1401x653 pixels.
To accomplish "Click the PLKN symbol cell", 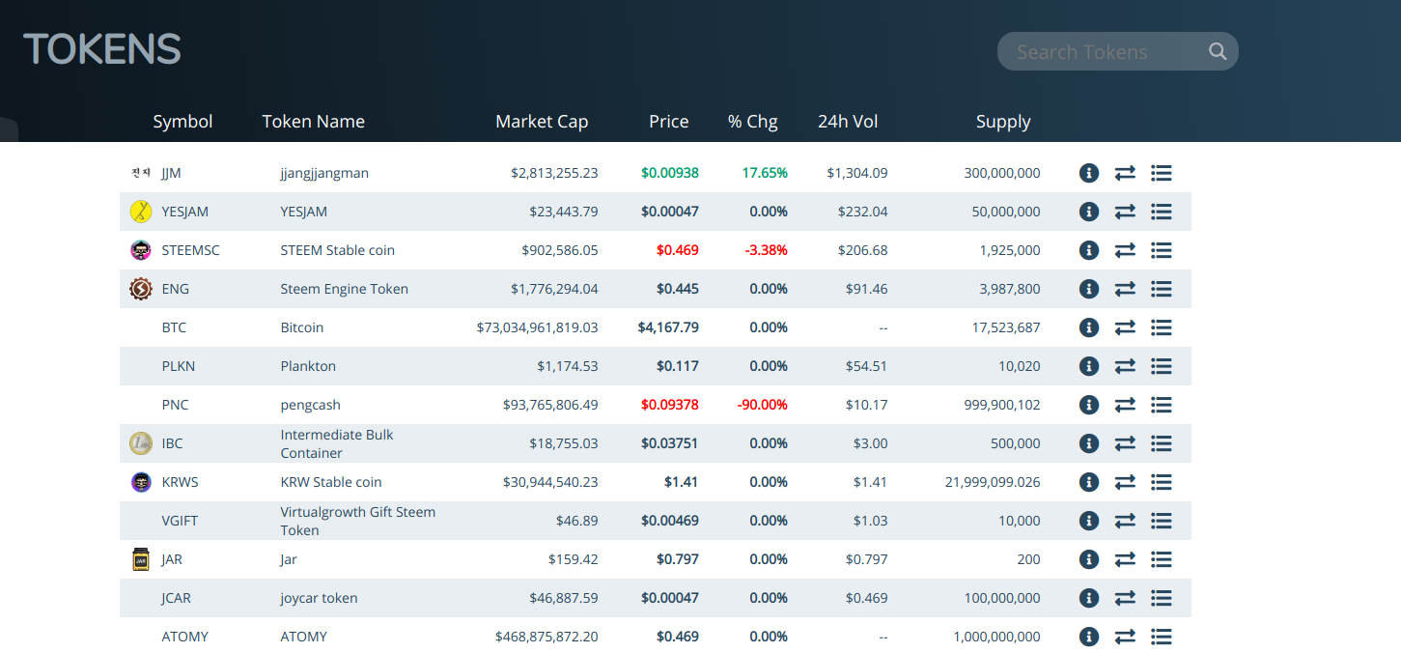I will tap(179, 366).
